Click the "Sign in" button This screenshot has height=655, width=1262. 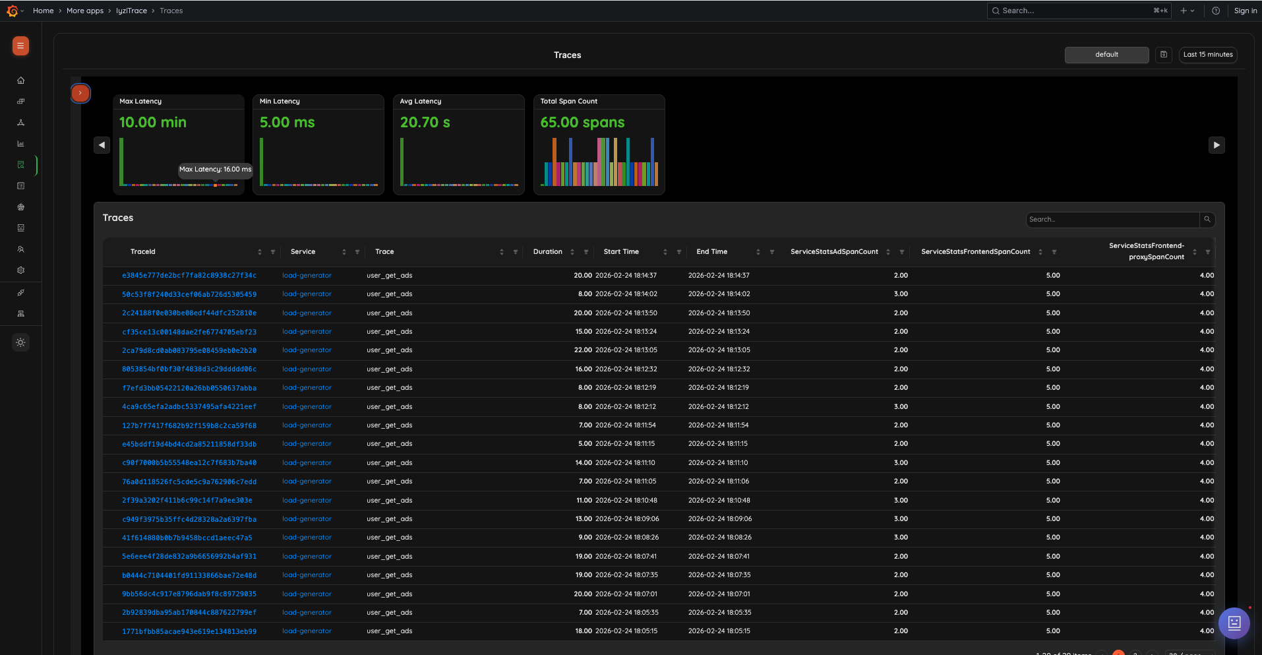pos(1246,11)
